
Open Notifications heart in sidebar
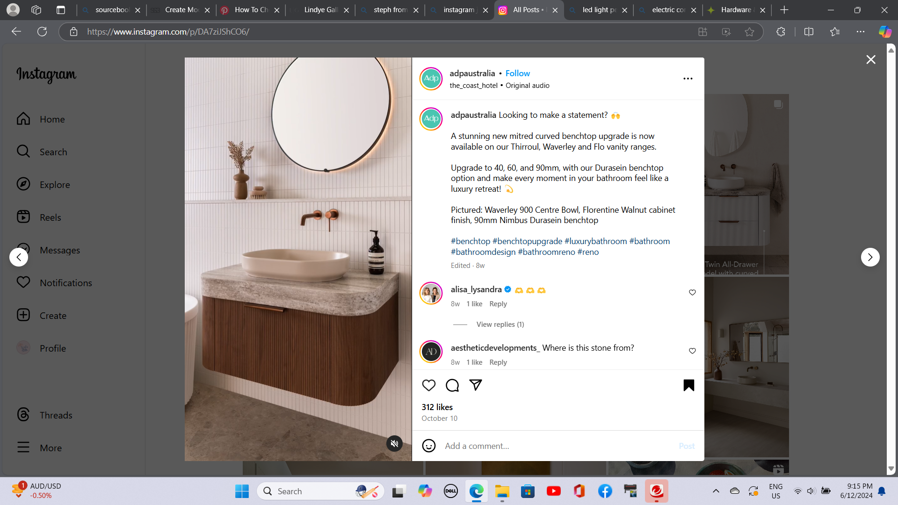pyautogui.click(x=65, y=283)
